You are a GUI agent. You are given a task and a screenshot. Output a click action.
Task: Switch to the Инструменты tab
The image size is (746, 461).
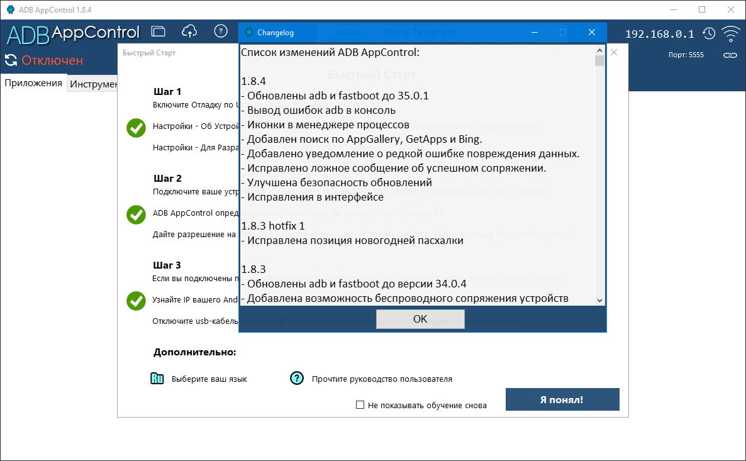[92, 84]
